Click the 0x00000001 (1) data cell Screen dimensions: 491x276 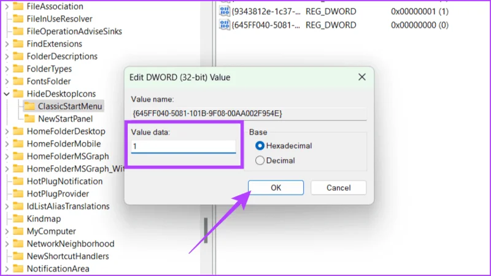pos(420,12)
